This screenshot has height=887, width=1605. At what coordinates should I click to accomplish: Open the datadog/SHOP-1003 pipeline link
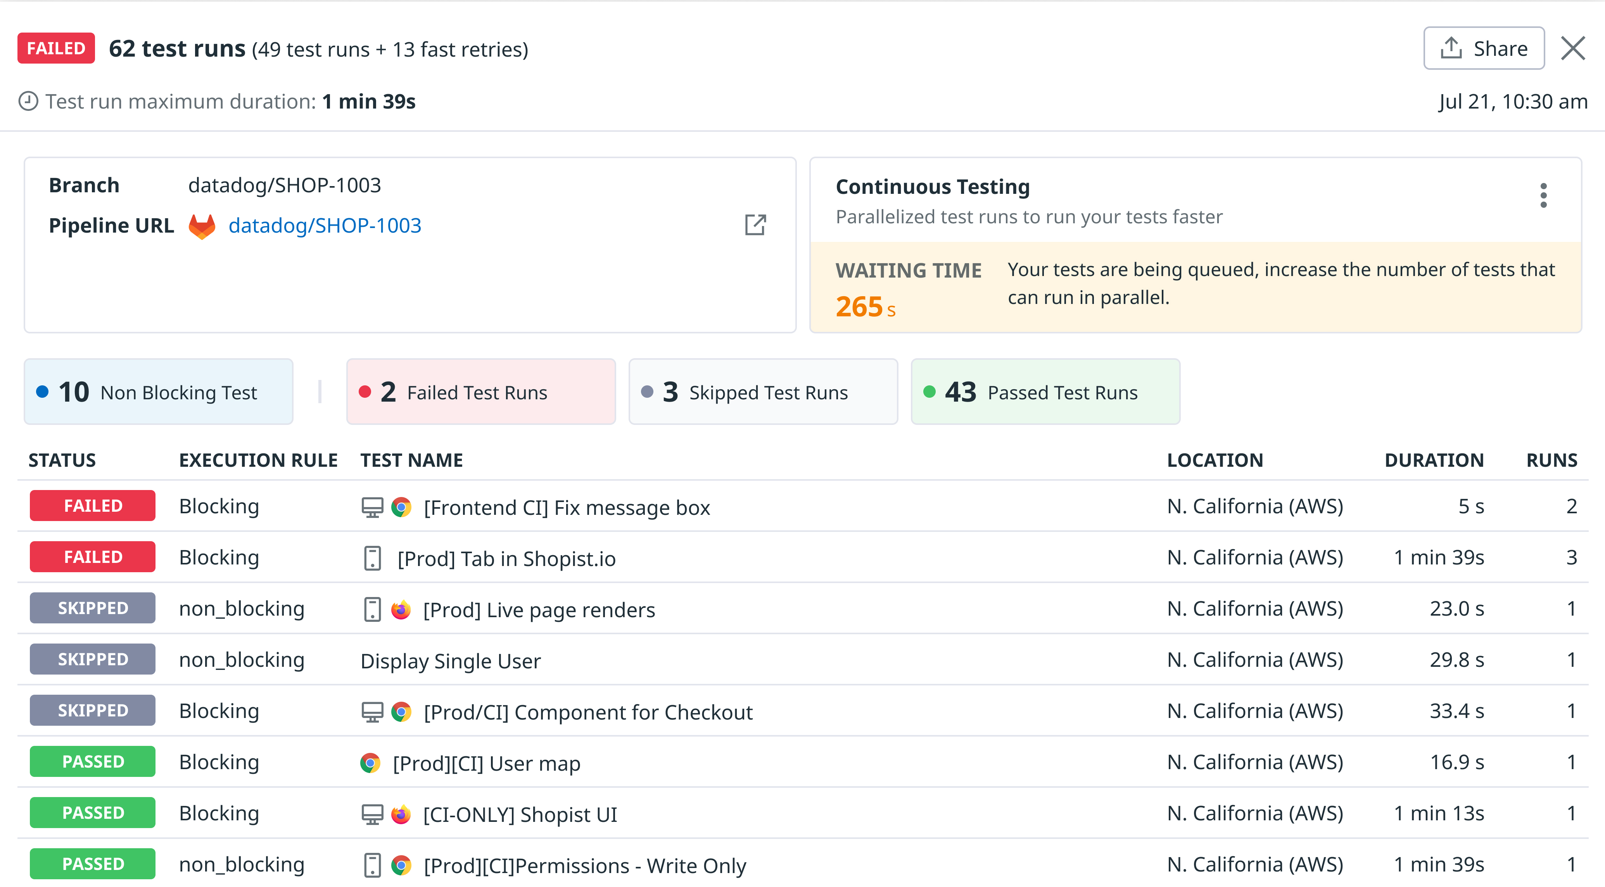pyautogui.click(x=325, y=226)
